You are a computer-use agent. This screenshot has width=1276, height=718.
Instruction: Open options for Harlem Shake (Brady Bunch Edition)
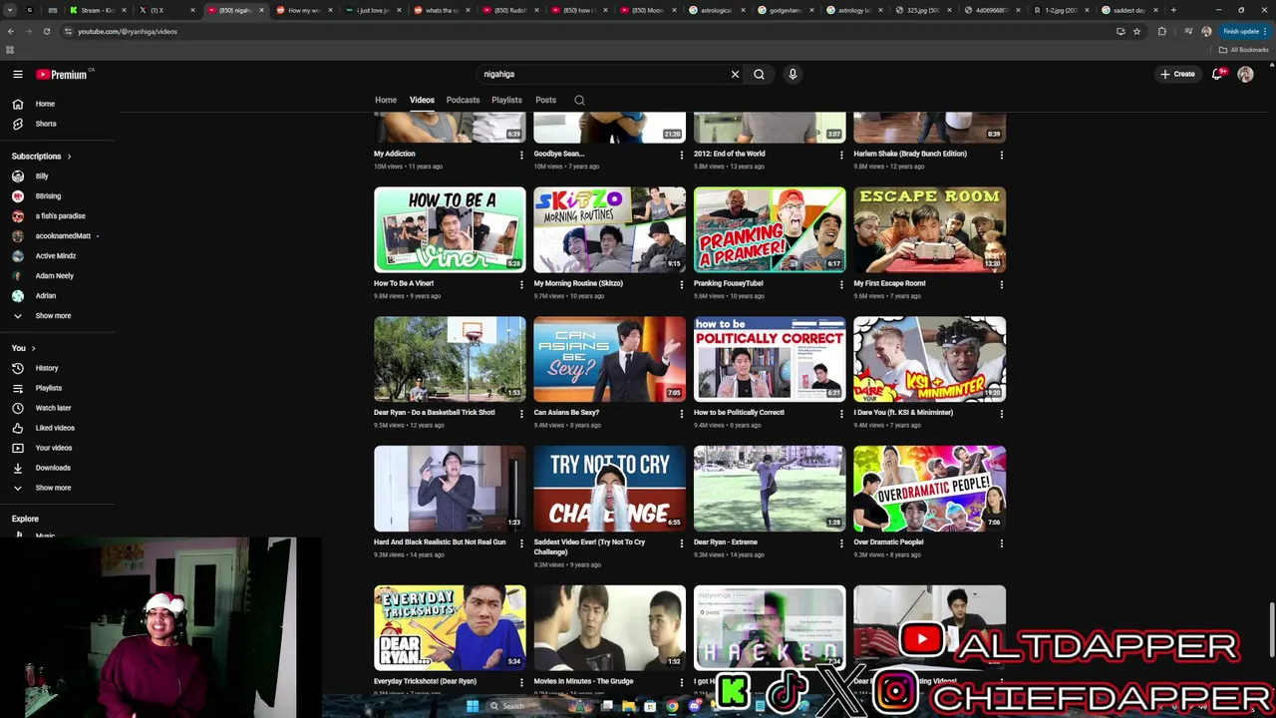(1002, 155)
